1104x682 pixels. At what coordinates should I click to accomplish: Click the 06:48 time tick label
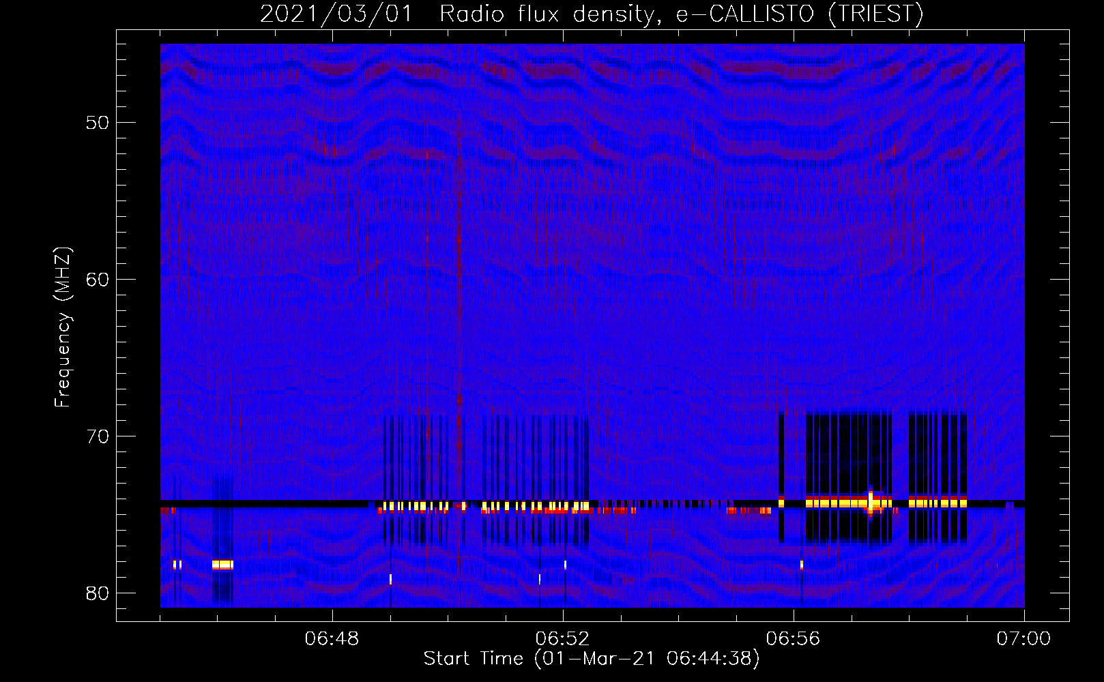coord(332,639)
